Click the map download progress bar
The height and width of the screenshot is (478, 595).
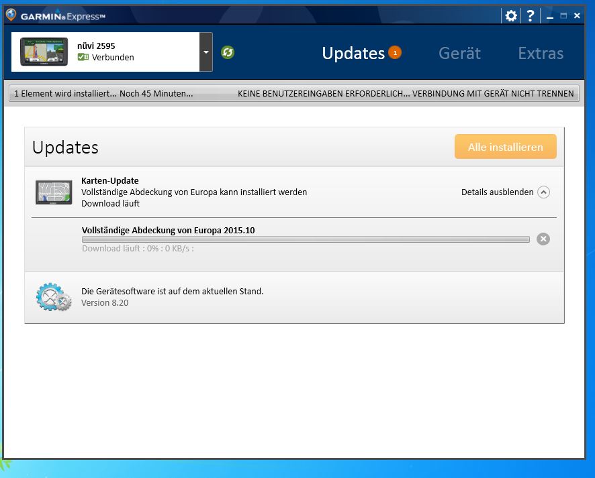(x=305, y=239)
